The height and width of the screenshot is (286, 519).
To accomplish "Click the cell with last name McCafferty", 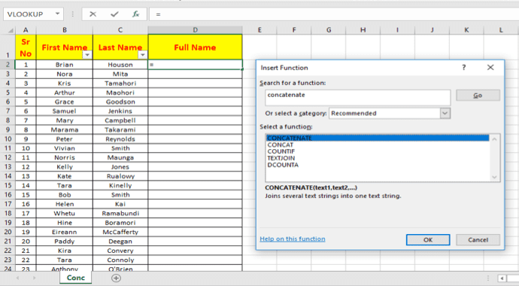I will (120, 232).
